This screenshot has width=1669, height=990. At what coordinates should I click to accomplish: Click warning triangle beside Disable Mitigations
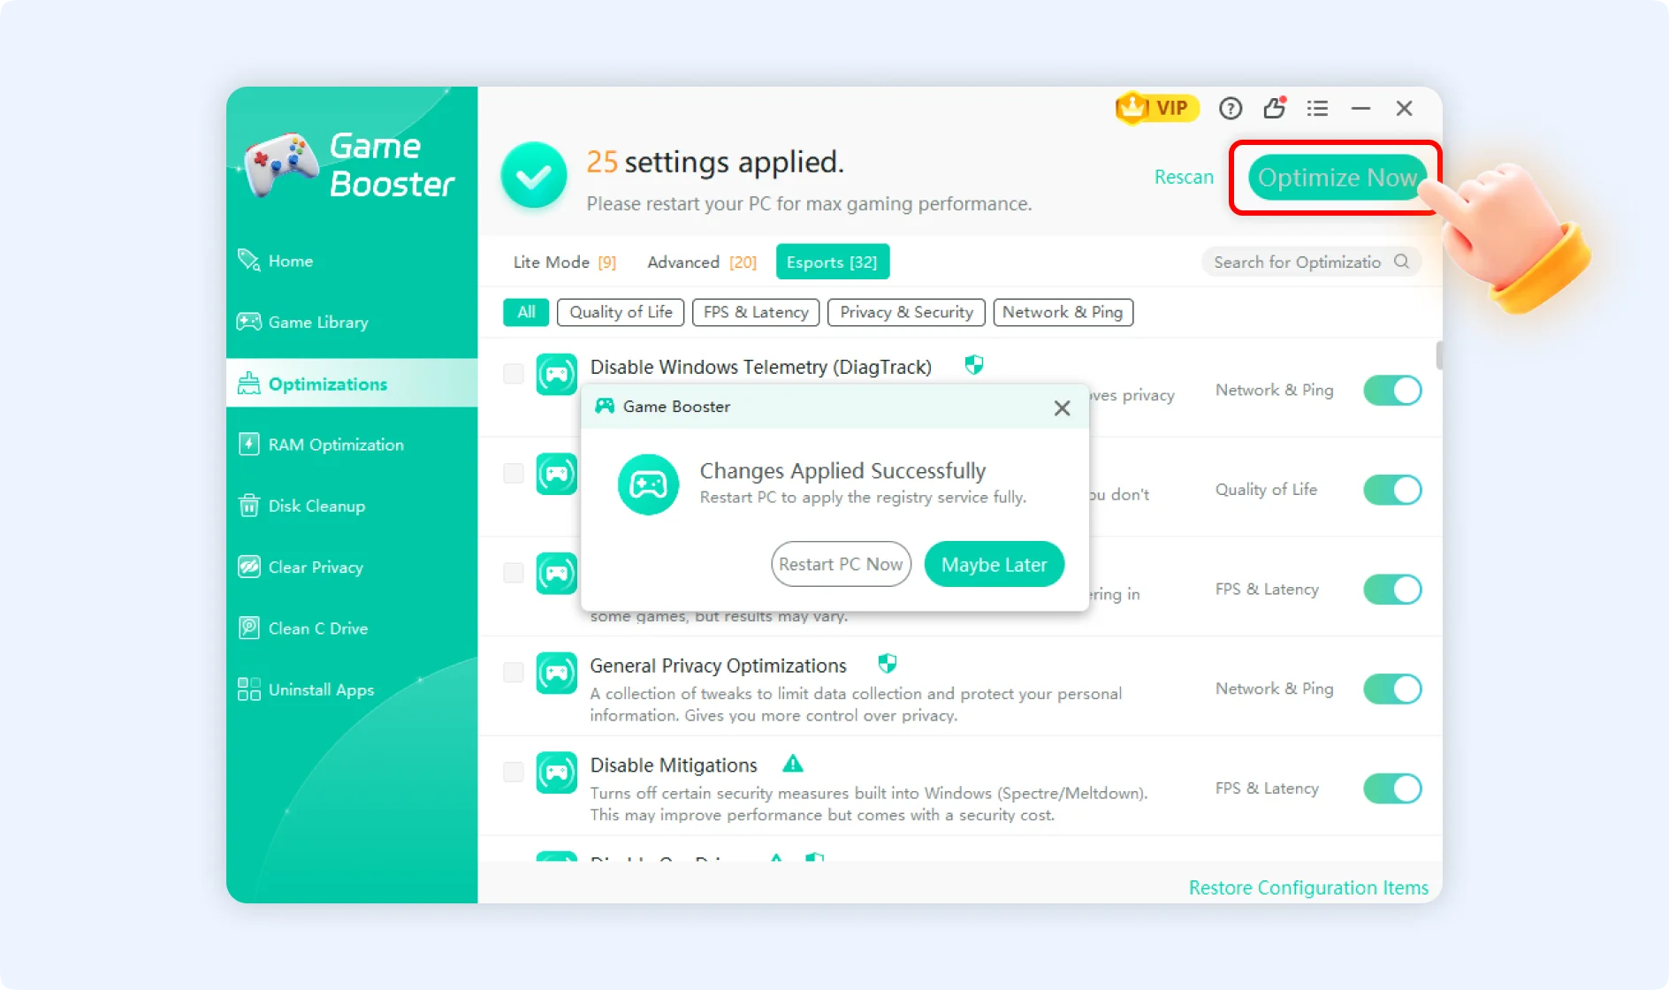tap(793, 764)
